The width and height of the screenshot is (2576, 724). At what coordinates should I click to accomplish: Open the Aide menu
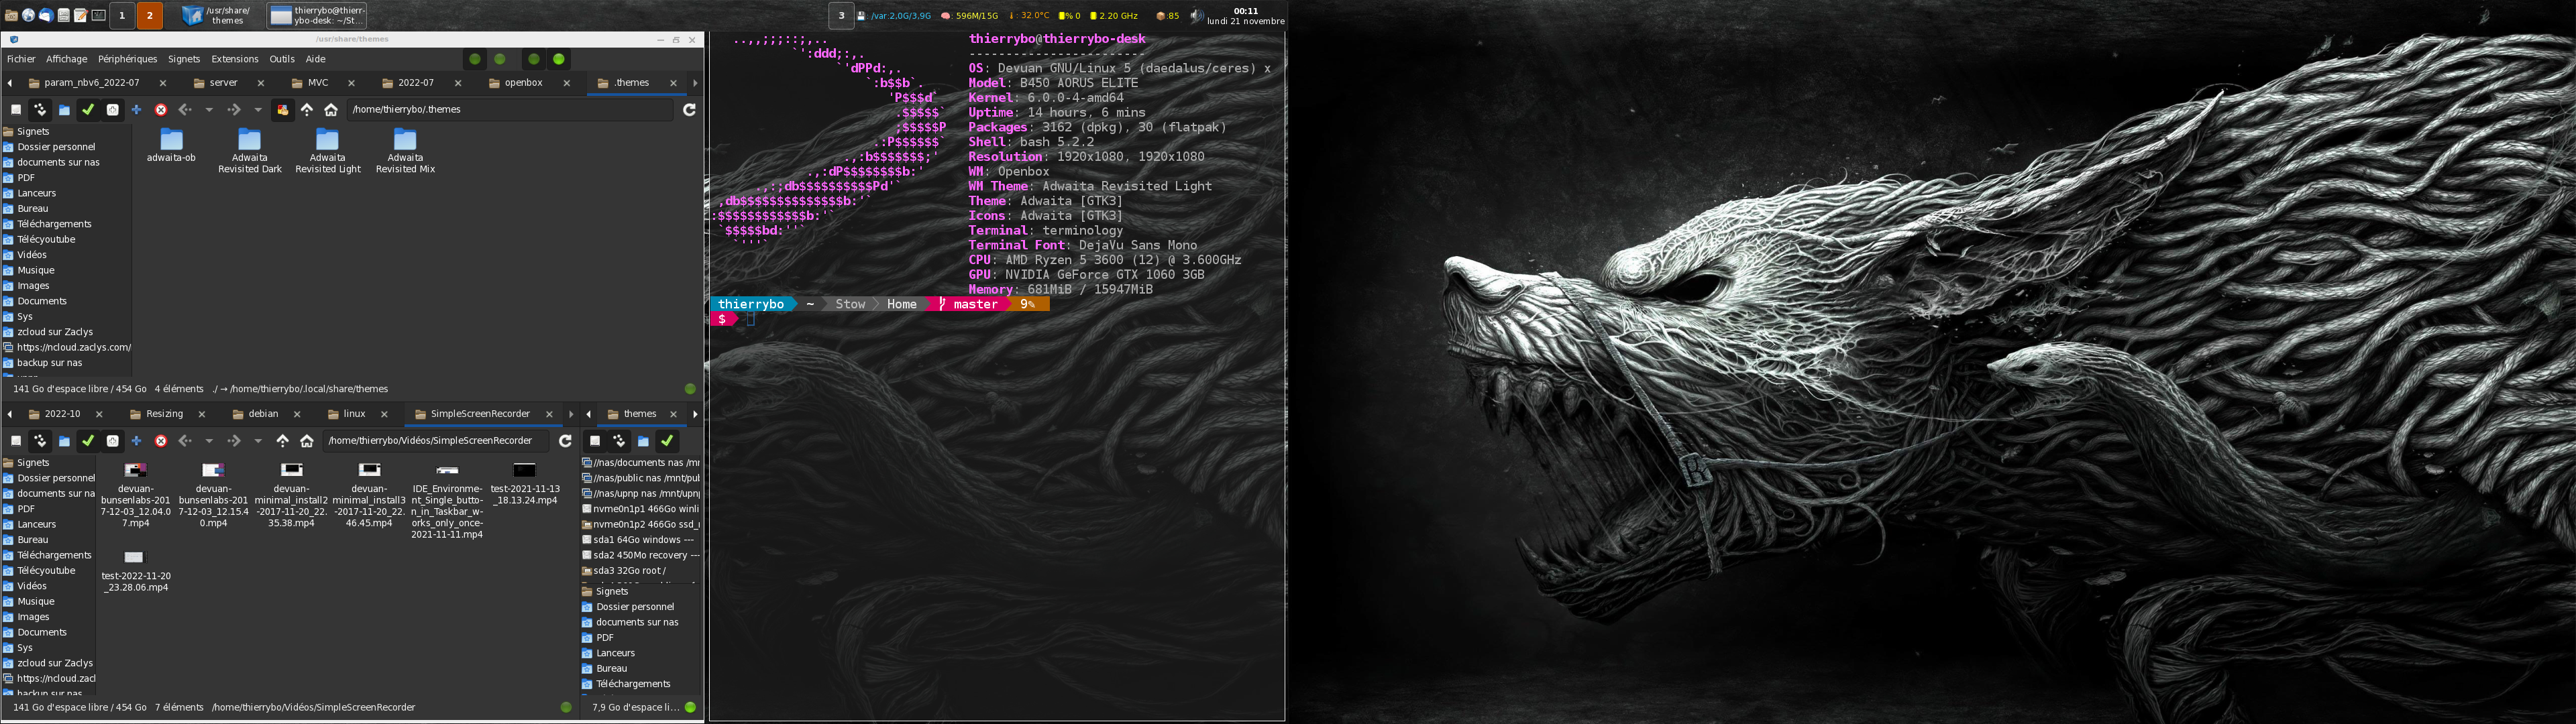pyautogui.click(x=316, y=59)
